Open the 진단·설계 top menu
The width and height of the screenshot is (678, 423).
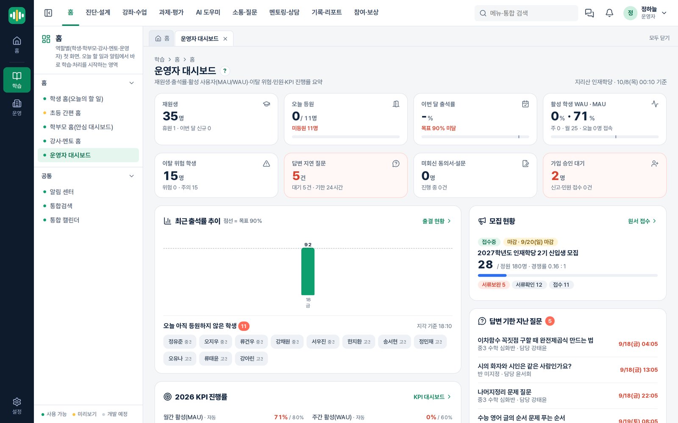pyautogui.click(x=98, y=13)
